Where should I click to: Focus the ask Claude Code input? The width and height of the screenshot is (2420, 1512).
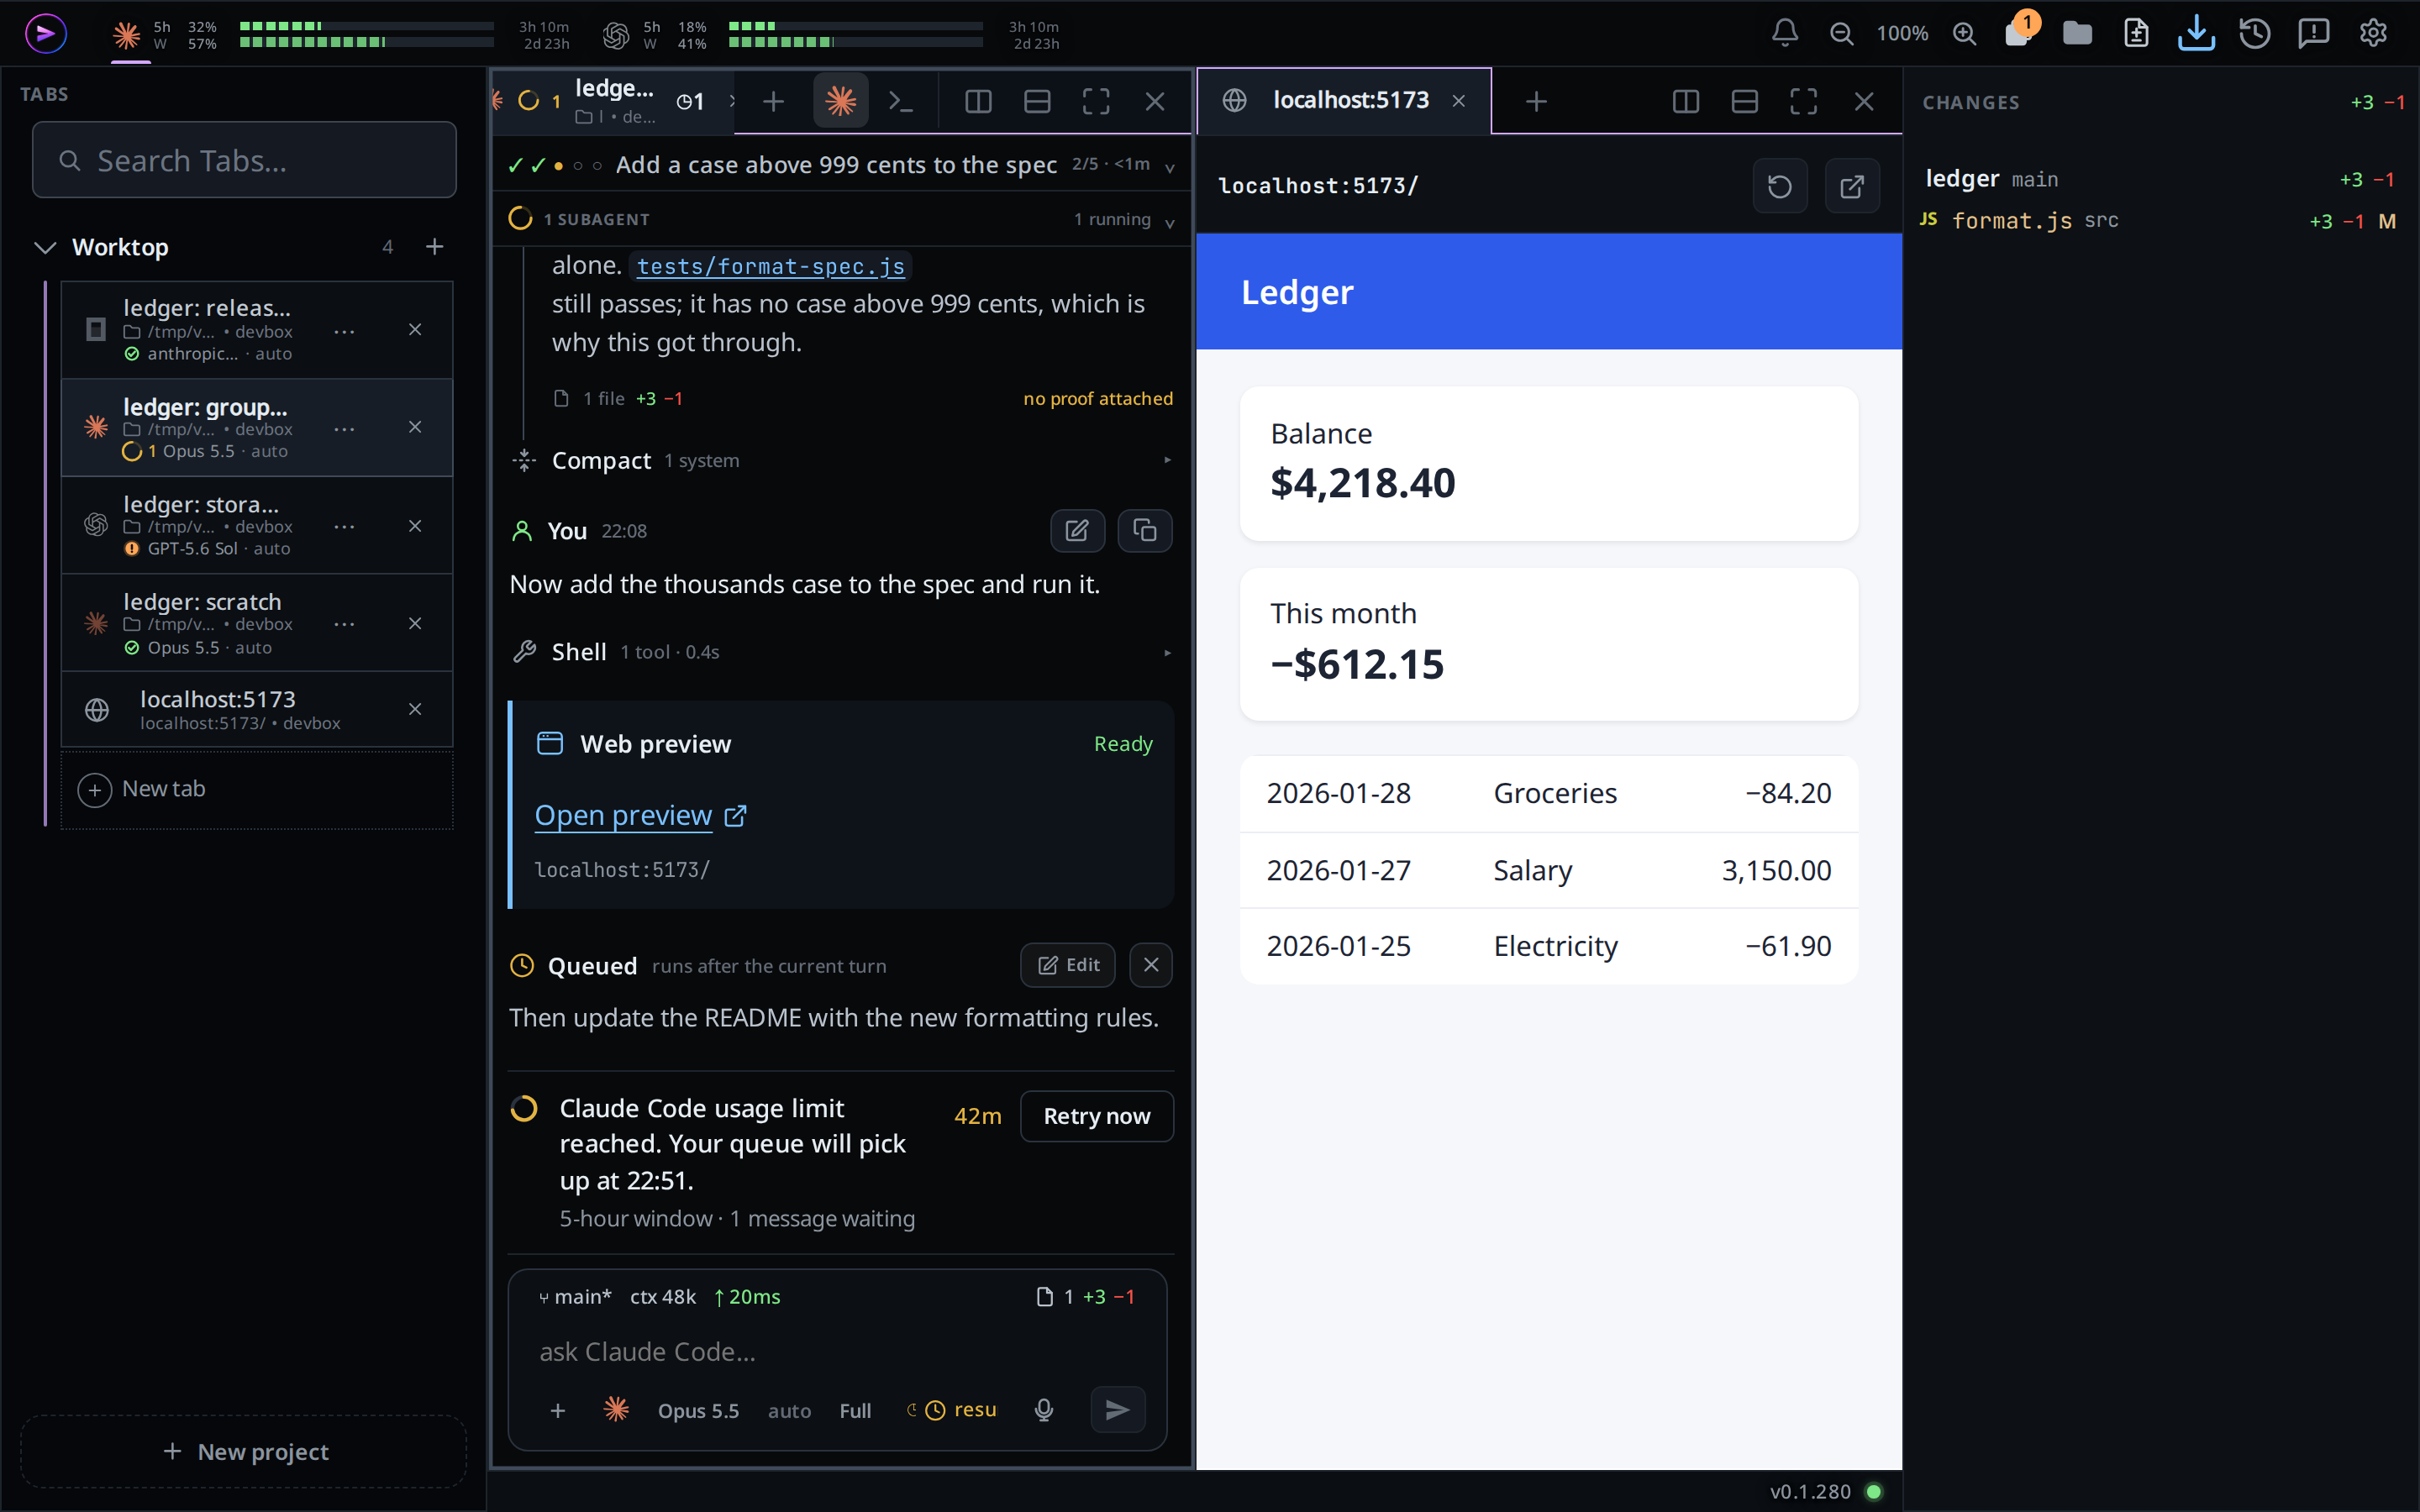point(838,1352)
